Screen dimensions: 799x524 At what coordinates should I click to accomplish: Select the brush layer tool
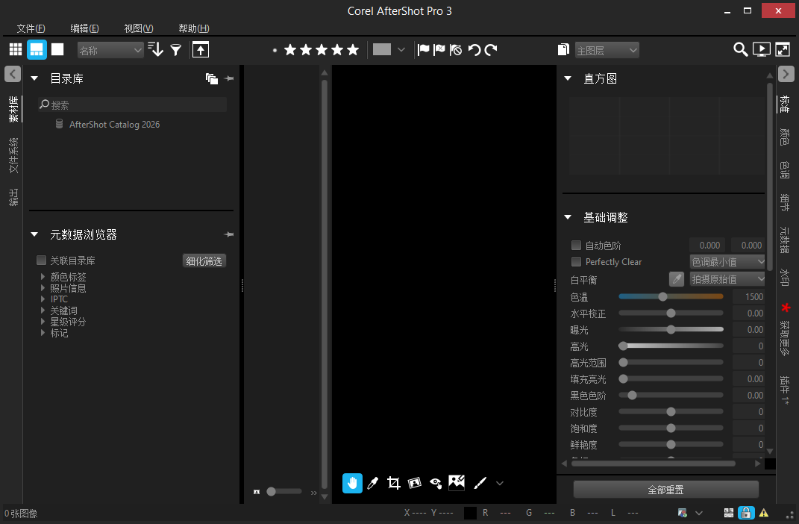coord(480,483)
